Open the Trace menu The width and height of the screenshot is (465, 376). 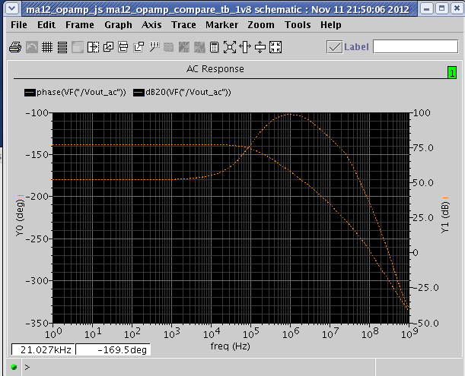[x=183, y=25]
